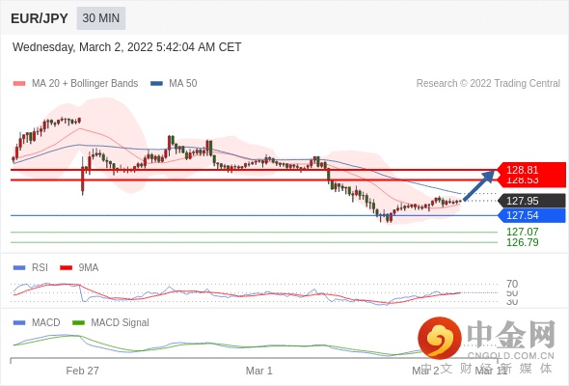Click the black 127.95 current price tag

point(531,201)
